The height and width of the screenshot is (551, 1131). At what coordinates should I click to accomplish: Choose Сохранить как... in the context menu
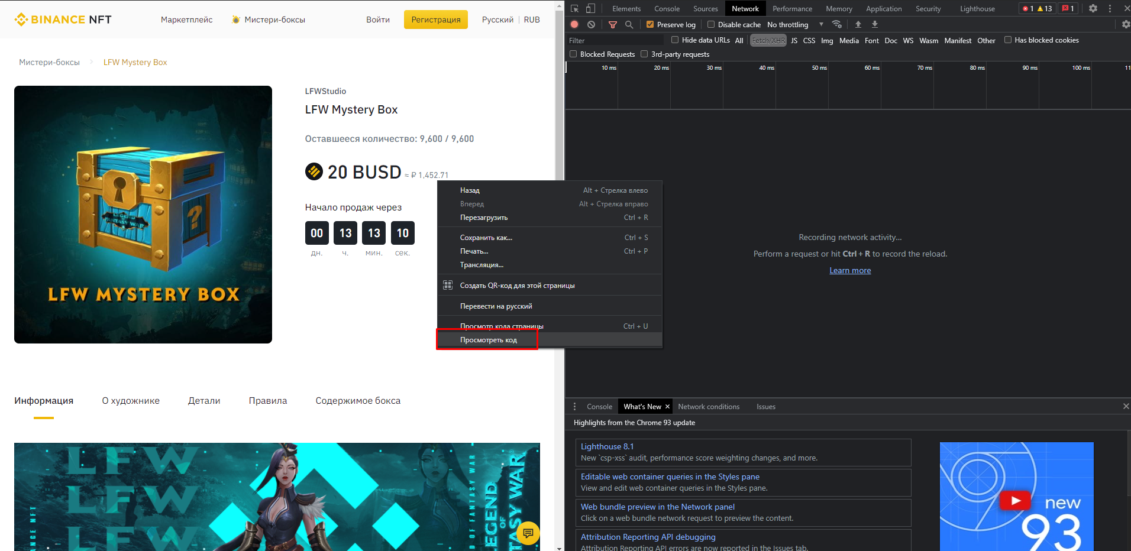click(550, 238)
